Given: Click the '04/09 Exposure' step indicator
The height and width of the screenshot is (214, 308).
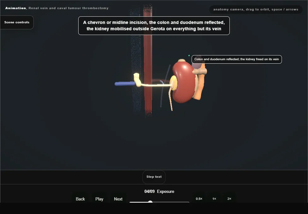Looking at the screenshot, I should [x=159, y=191].
